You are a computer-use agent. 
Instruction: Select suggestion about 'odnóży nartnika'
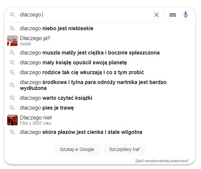pos(93,85)
